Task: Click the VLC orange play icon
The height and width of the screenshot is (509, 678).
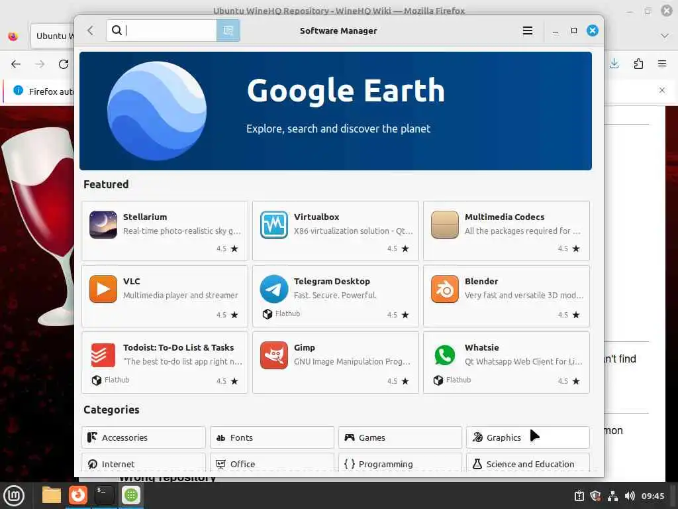Action: (103, 289)
